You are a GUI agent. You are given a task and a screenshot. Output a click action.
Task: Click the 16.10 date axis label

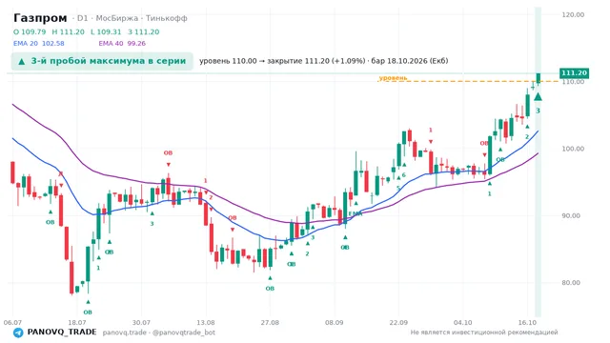pyautogui.click(x=527, y=323)
